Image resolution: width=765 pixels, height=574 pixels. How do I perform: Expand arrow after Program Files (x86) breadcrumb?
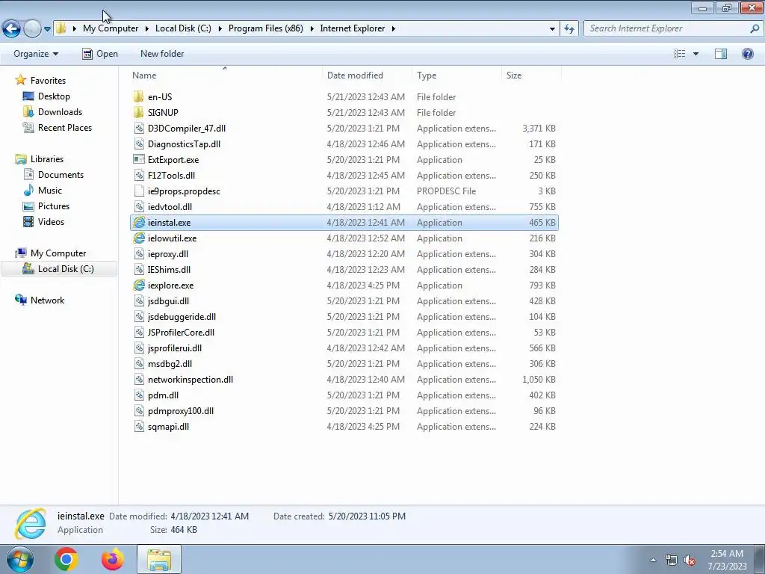pyautogui.click(x=312, y=28)
